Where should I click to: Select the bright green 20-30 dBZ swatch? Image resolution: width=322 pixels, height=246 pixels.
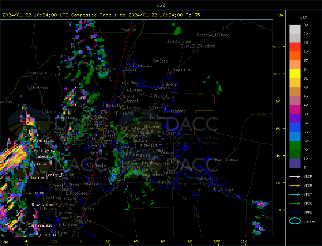[x=295, y=145]
